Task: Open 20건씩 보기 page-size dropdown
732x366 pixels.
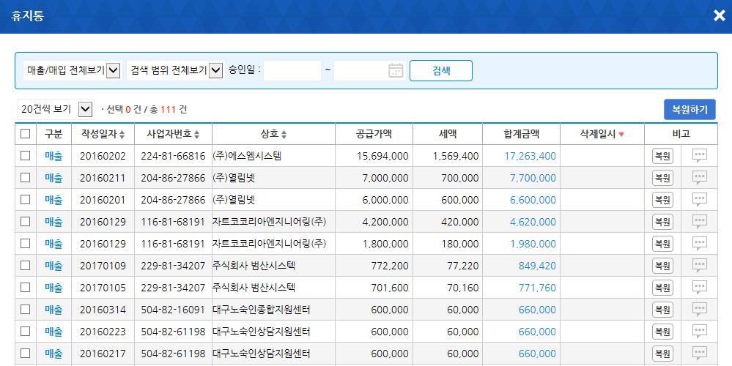Action: coord(56,110)
